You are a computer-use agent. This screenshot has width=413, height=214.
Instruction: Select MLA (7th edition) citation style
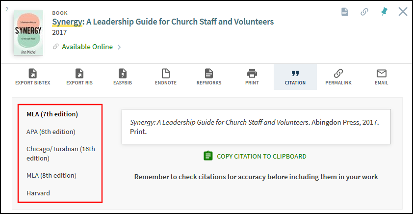pos(52,114)
